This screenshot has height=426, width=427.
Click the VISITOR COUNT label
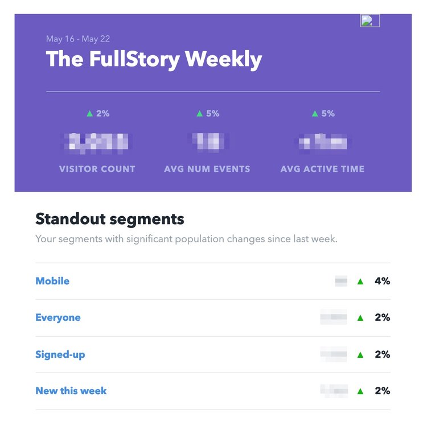97,169
